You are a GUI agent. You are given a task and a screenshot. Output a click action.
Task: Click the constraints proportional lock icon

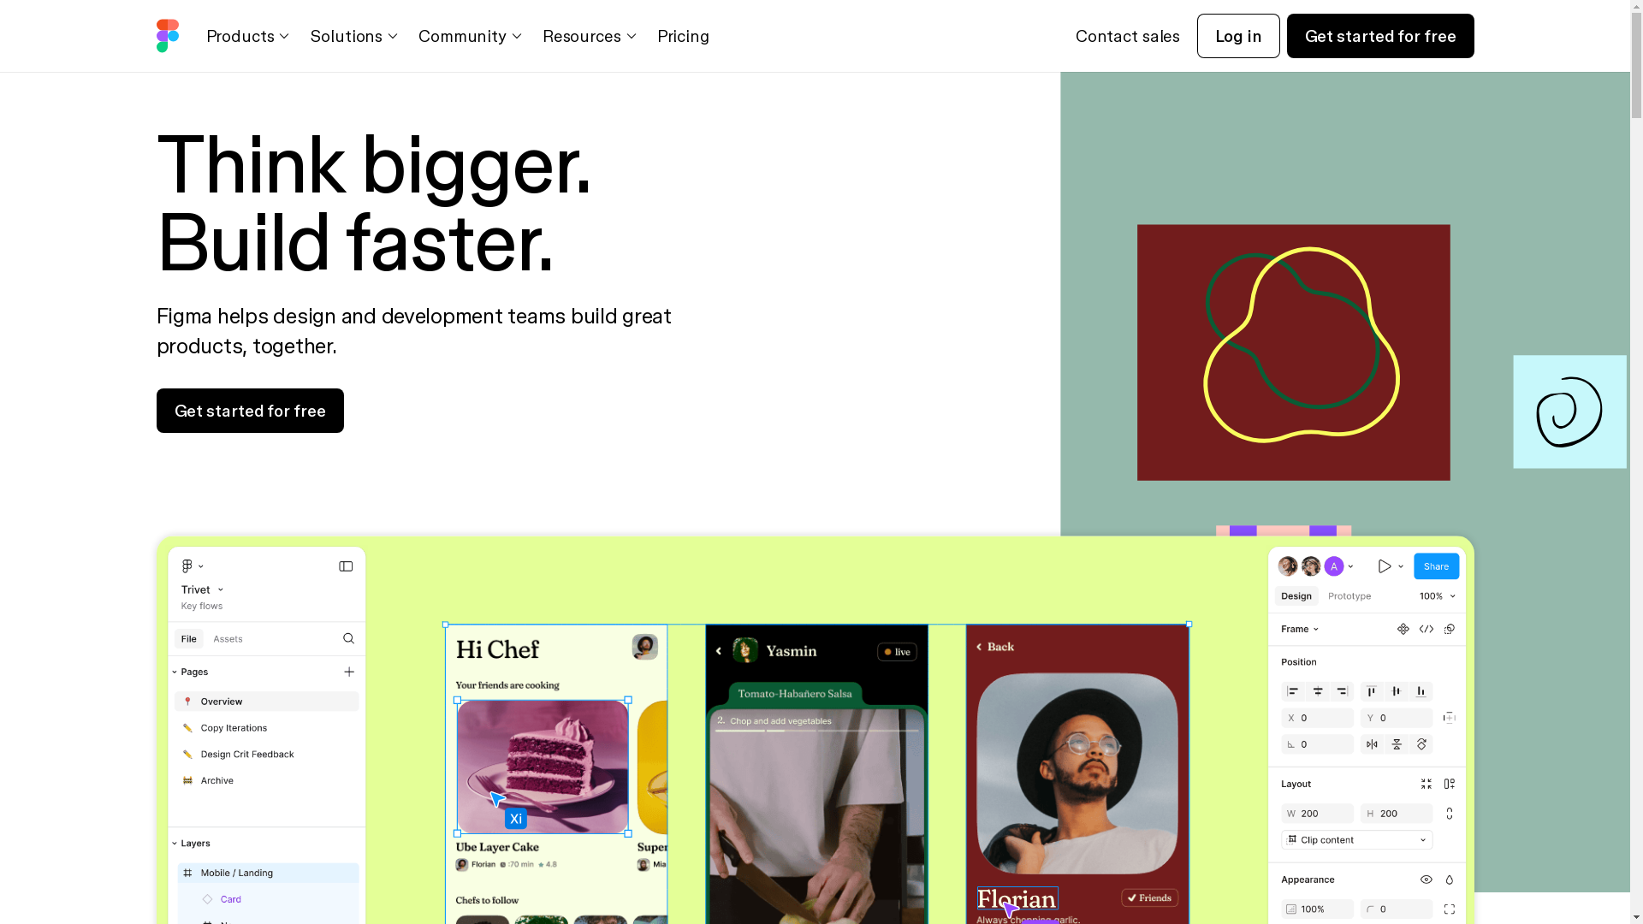pyautogui.click(x=1449, y=812)
